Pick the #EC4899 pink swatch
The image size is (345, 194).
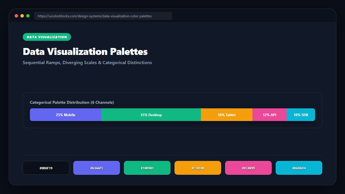pyautogui.click(x=248, y=168)
